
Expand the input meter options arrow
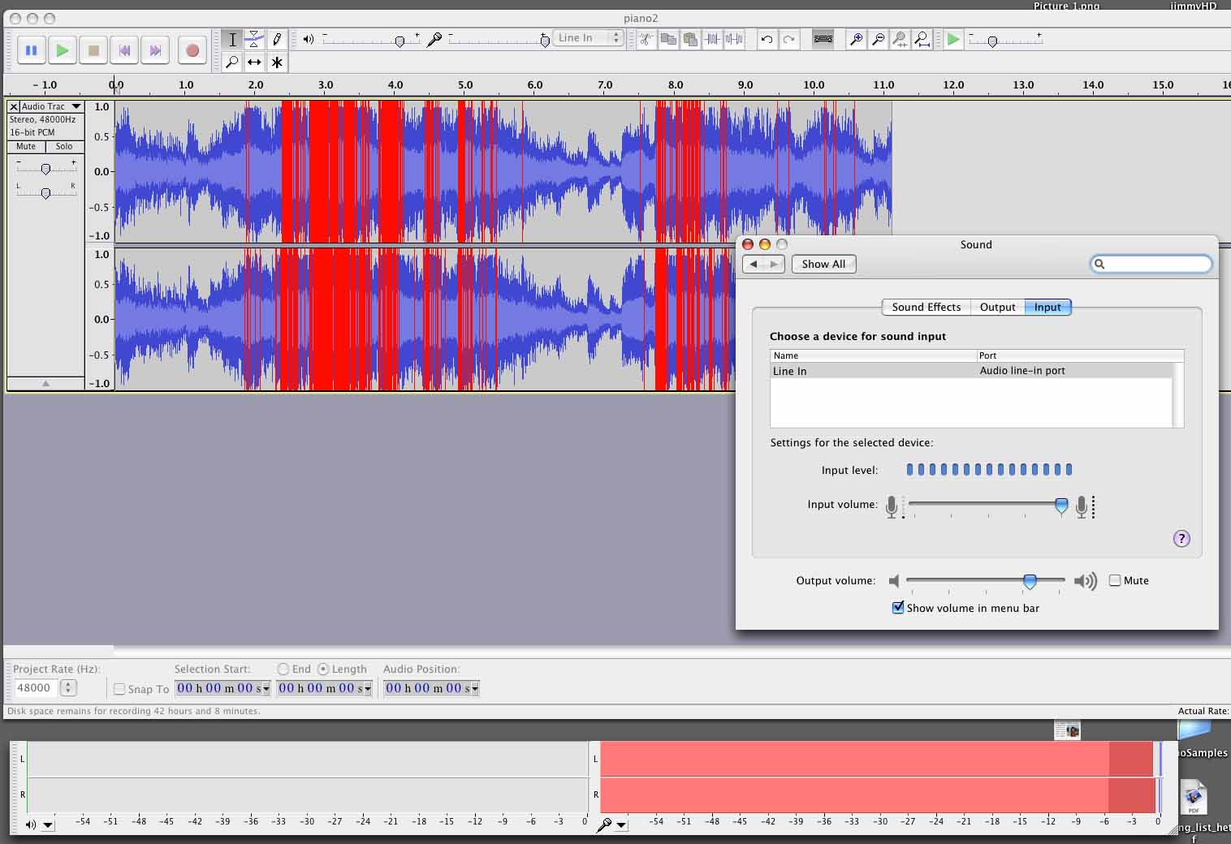[621, 825]
